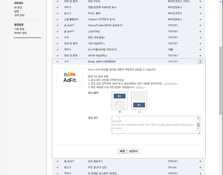Open settings gear for 구글 애널리틱스 plugin
The height and width of the screenshot is (175, 223).
point(200,44)
